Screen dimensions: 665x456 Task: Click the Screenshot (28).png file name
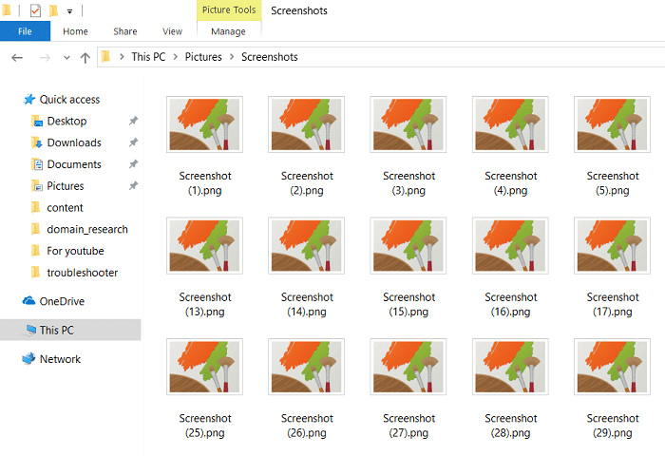coord(511,426)
